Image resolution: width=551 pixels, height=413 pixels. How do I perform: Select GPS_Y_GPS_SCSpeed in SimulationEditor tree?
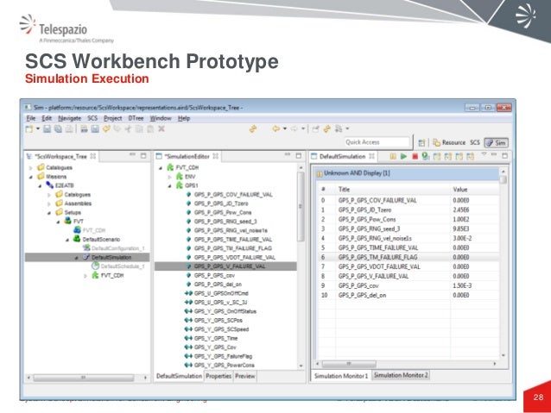221,329
